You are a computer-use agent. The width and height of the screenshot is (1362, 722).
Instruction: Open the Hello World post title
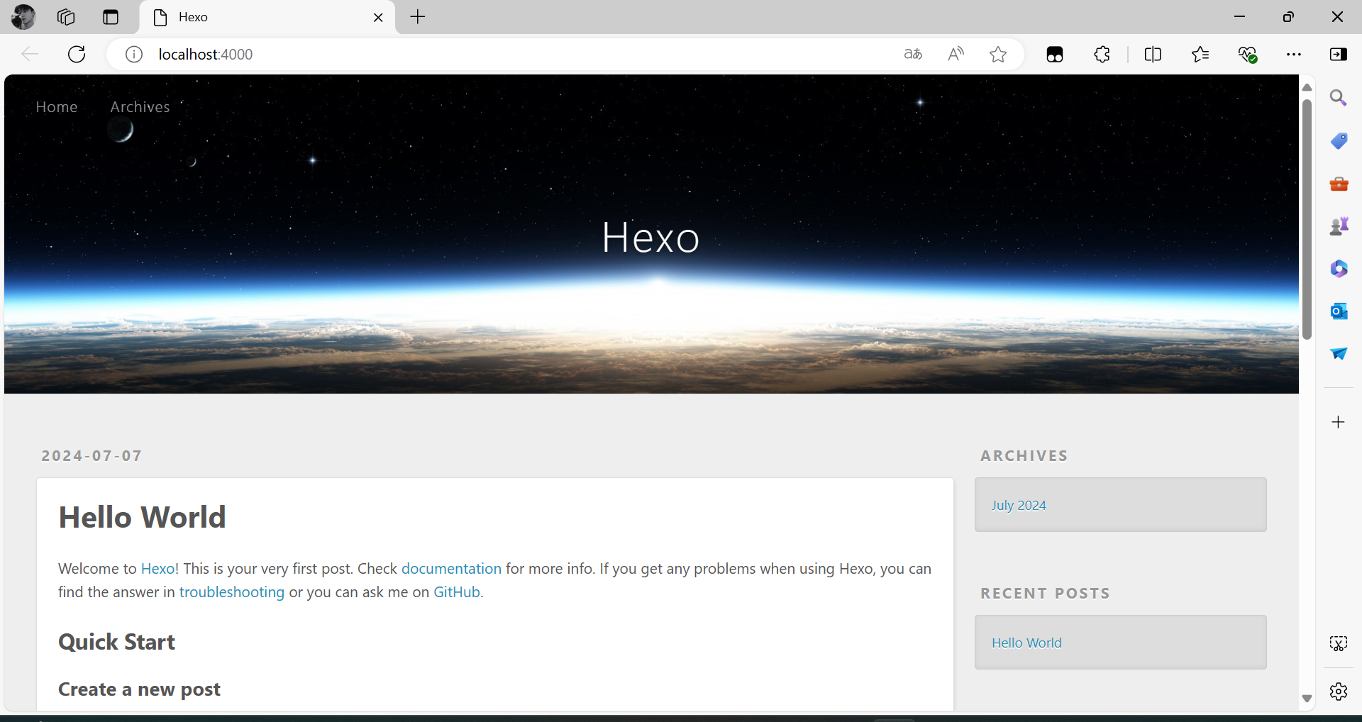pos(142,517)
